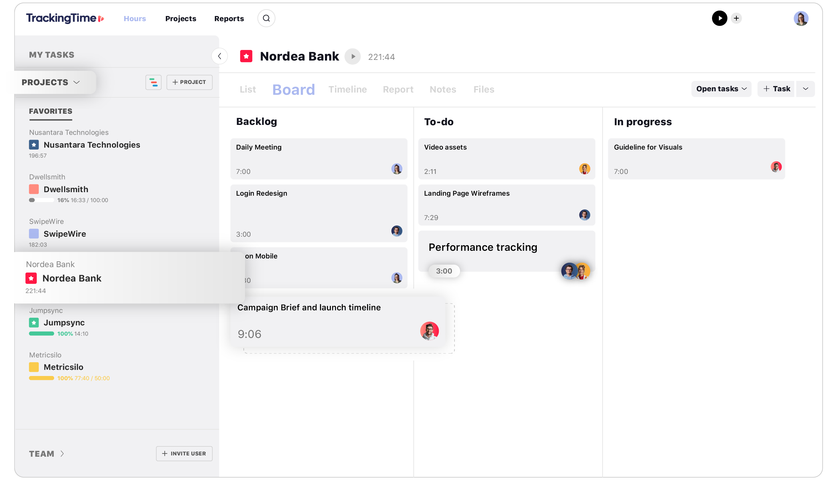Screen dimensions: 827x482
Task: Click the Metricsilo progress bar
Action: pos(41,378)
